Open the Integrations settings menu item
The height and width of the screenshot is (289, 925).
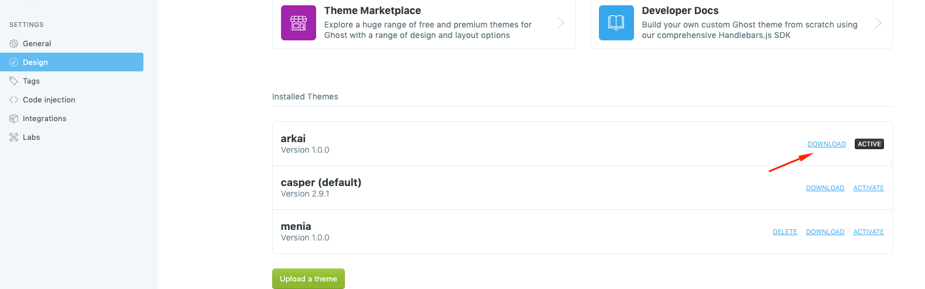coord(44,119)
